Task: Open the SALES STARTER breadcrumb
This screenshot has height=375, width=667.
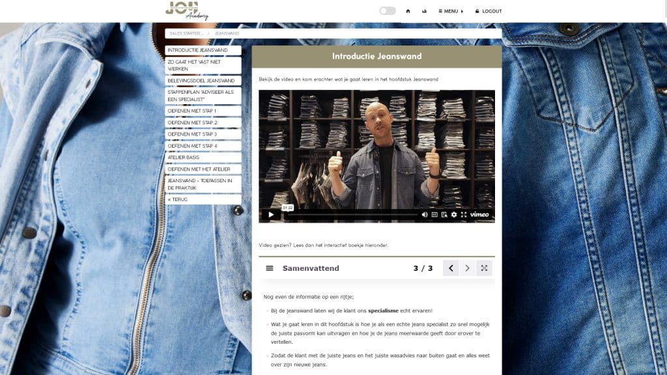Action: coord(186,33)
